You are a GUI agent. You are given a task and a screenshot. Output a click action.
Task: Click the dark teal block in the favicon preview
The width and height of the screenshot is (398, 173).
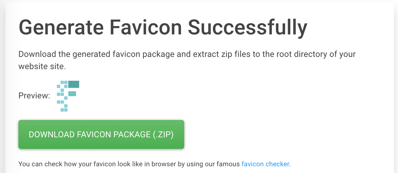[x=74, y=84]
